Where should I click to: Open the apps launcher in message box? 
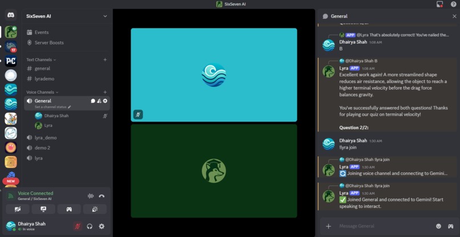coord(450,226)
